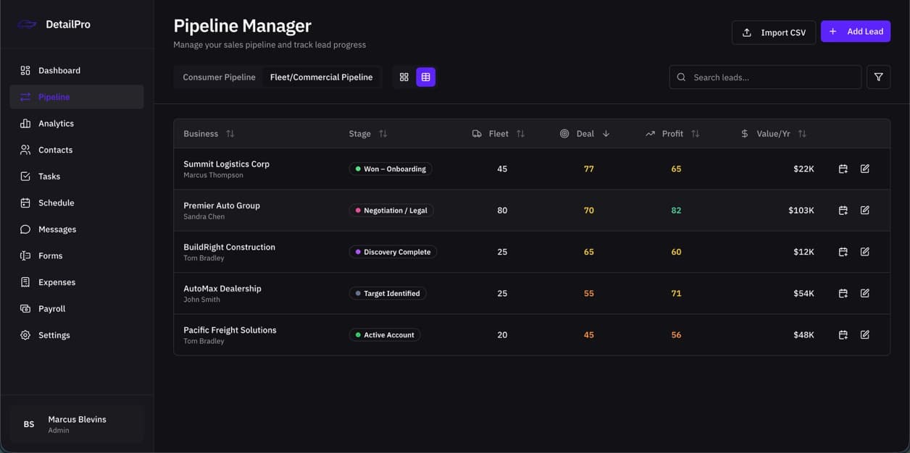Open the Analytics section

(x=56, y=123)
